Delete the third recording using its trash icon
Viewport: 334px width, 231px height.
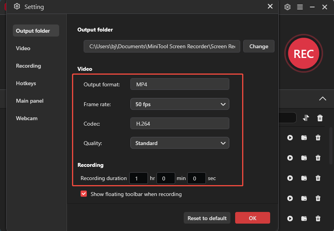coord(318,178)
